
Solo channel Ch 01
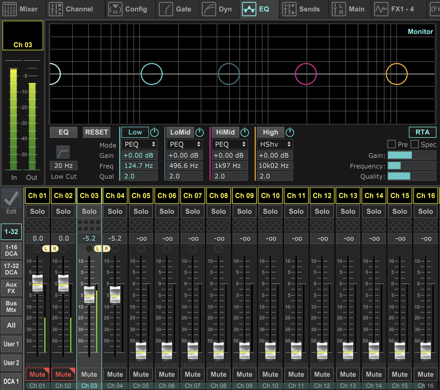click(37, 211)
